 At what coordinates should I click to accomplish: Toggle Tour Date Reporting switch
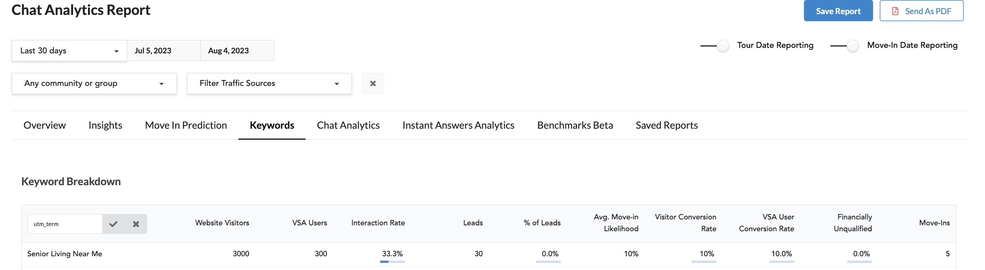(715, 46)
